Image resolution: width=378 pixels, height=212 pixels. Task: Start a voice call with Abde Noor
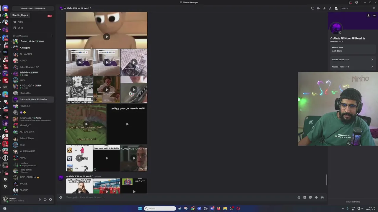(x=312, y=9)
